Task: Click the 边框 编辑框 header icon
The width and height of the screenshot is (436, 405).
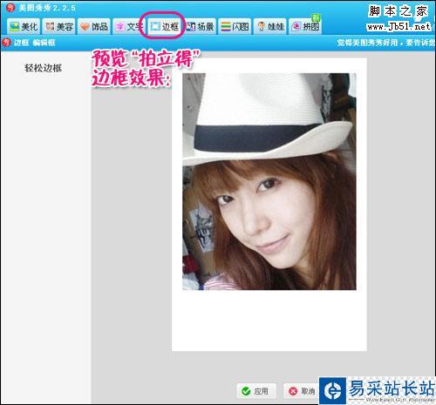Action: (6, 43)
